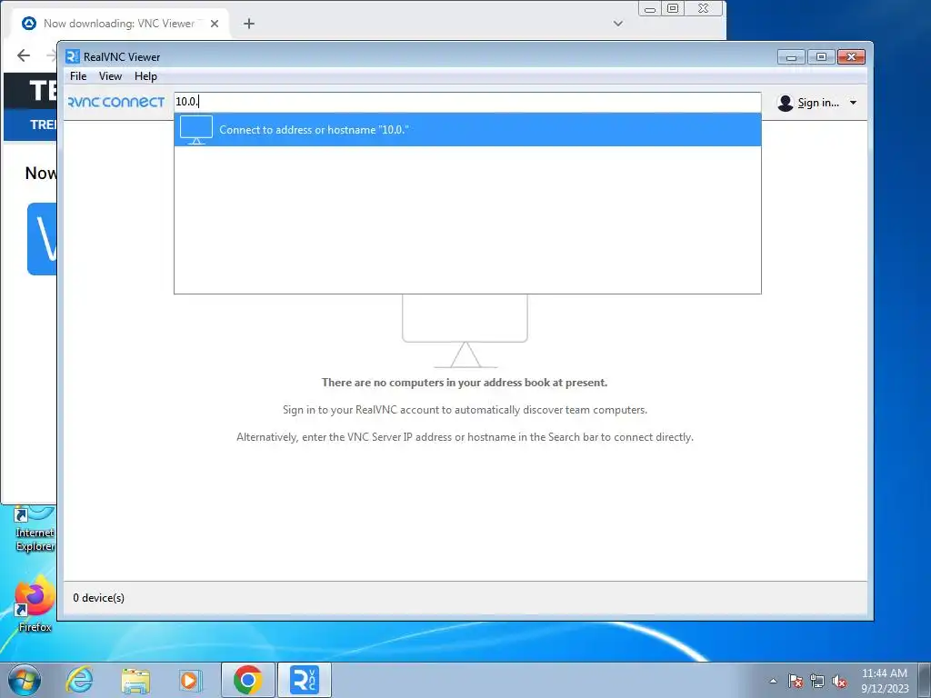931x698 pixels.
Task: Click the 'Sign in to your RealVNC account' hint text
Action: pyautogui.click(x=465, y=410)
